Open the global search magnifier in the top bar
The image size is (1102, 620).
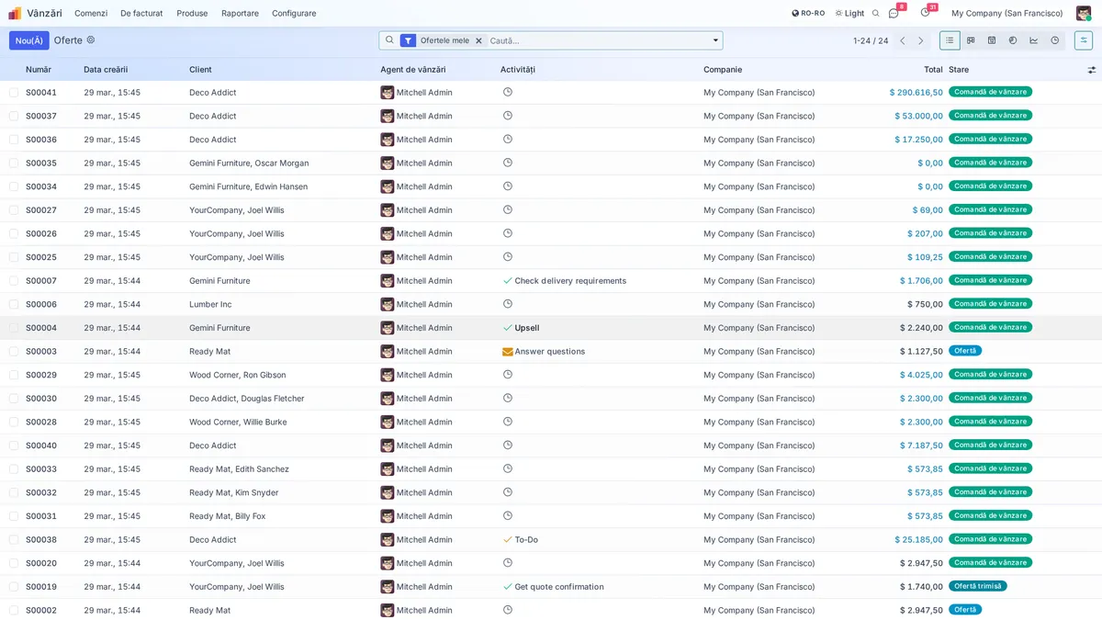(875, 13)
